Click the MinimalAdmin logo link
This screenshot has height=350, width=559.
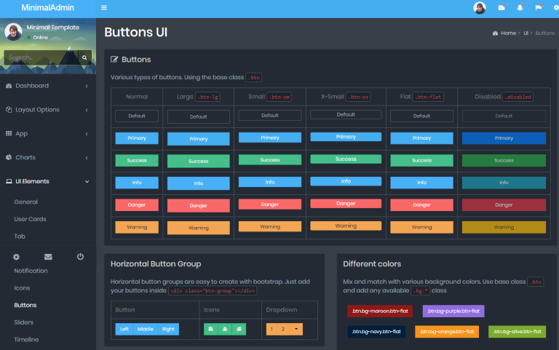click(48, 7)
